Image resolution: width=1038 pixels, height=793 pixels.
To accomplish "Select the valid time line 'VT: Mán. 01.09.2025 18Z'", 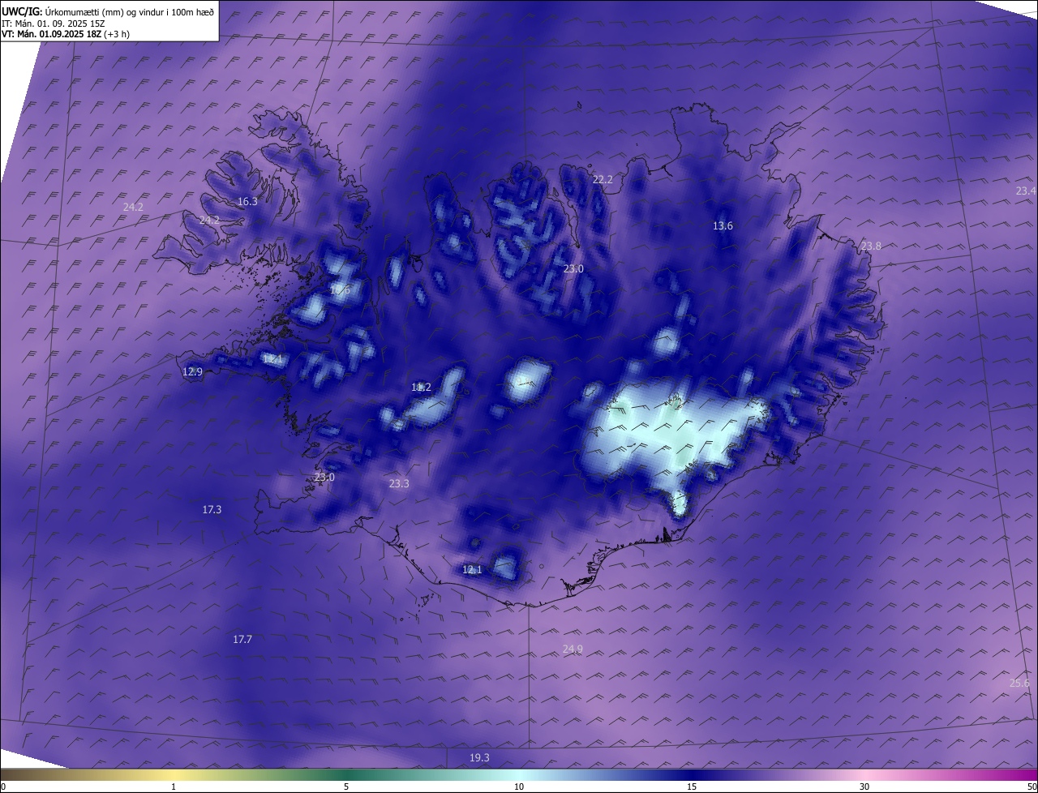I will coord(52,34).
